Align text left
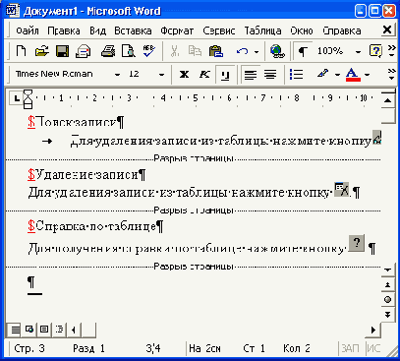The image size is (400, 361). (x=251, y=75)
